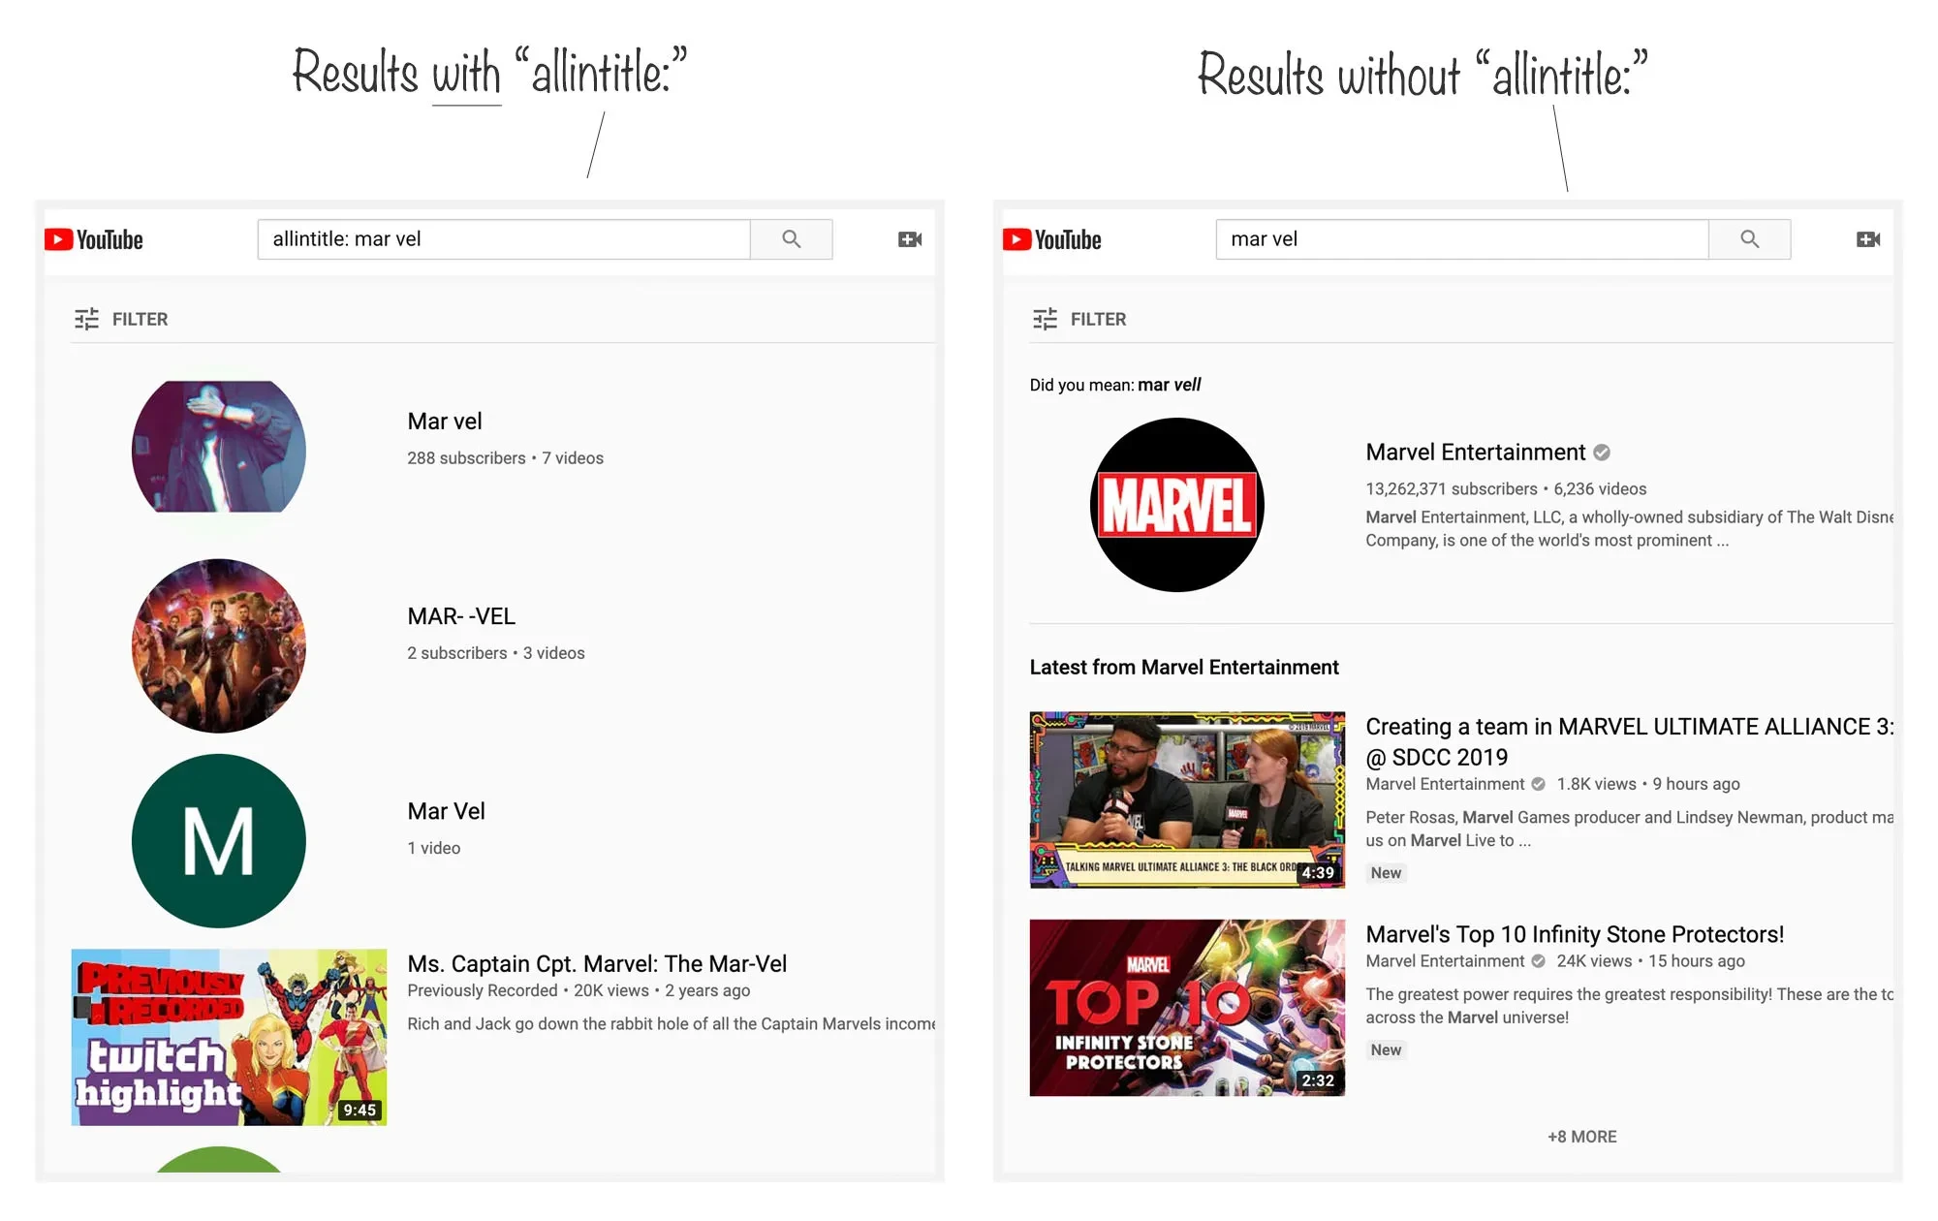Open 'MAR- -VEL' channel title link

click(x=461, y=616)
